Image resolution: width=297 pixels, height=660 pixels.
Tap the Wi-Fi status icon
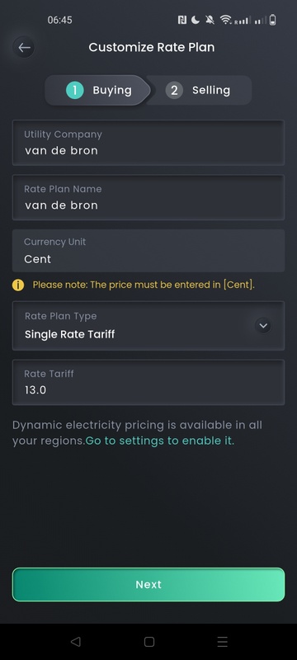tap(226, 20)
